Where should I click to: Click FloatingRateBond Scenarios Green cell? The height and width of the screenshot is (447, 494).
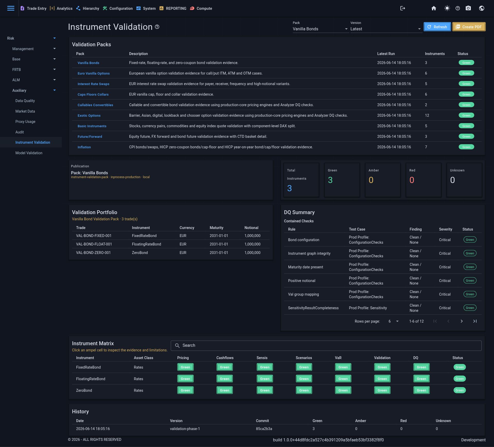click(304, 379)
